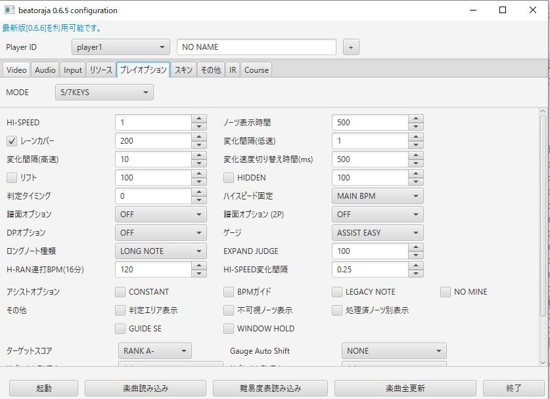Enable LEGACY NOTE checkbox

pyautogui.click(x=337, y=292)
